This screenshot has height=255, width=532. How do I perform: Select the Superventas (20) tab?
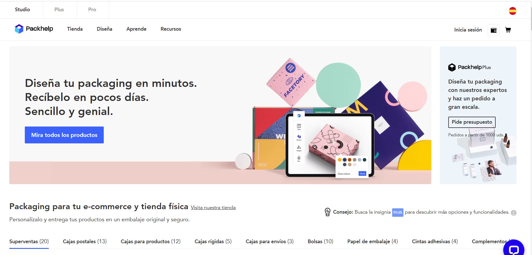29,242
